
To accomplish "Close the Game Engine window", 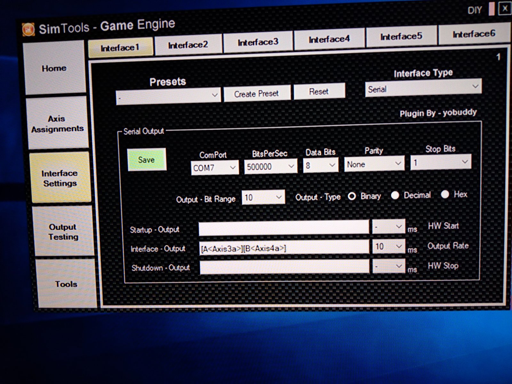I will coord(505,9).
